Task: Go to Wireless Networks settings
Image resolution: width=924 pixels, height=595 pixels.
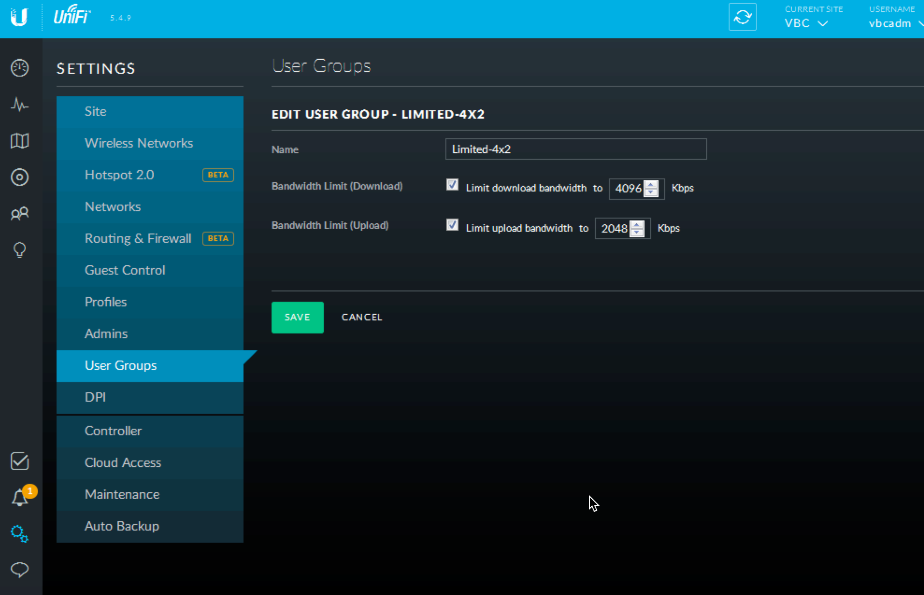Action: tap(139, 143)
